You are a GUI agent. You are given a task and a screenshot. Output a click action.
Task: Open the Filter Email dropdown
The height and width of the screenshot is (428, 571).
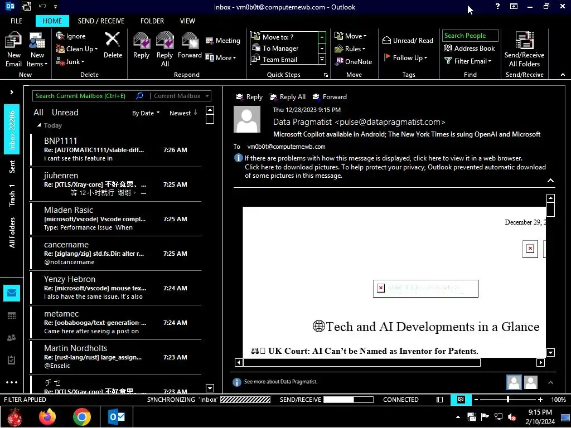click(468, 61)
